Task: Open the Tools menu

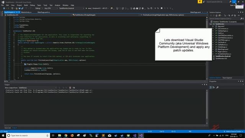Action: coord(45,5)
